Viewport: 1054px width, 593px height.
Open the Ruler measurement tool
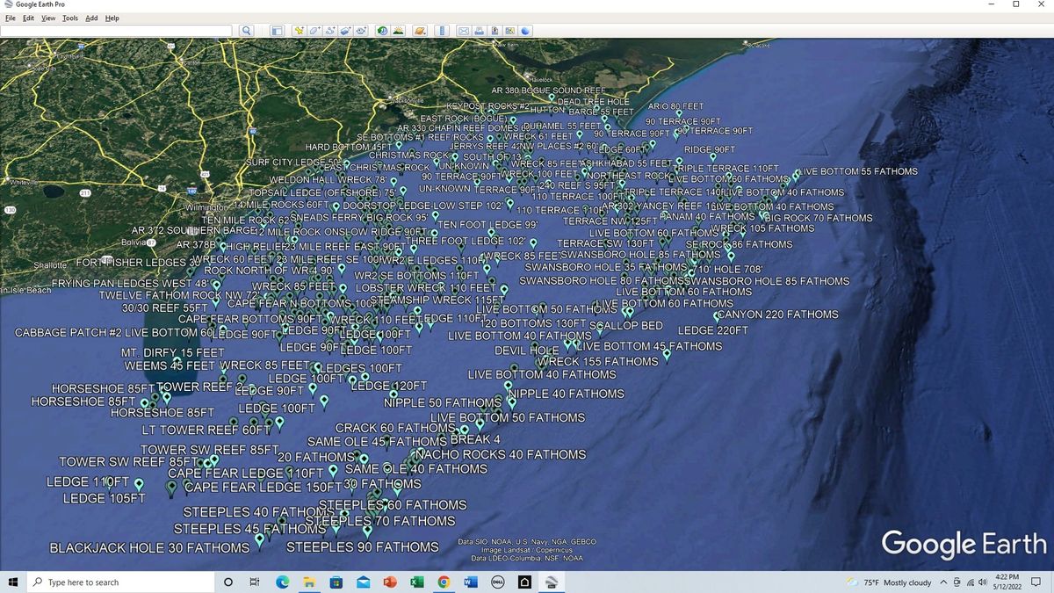point(441,31)
